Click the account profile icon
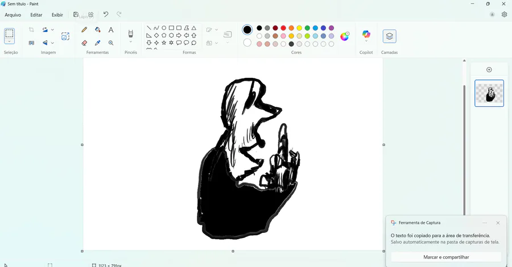Image resolution: width=512 pixels, height=267 pixels. point(492,14)
